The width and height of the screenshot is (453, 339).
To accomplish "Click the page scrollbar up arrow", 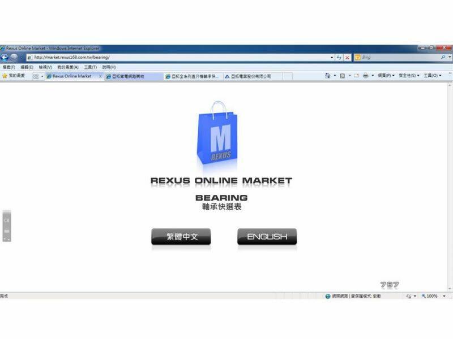I will (450, 85).
